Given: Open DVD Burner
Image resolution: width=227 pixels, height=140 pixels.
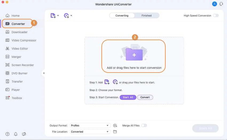Looking at the screenshot, I should point(16,73).
